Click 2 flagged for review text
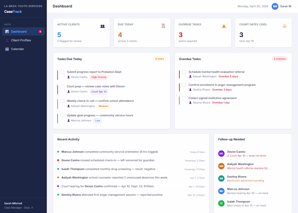This screenshot has height=213, width=298. pyautogui.click(x=69, y=41)
